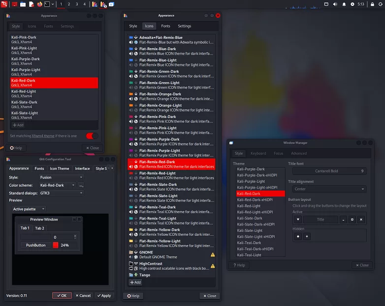
Task: Click the red 24% progress bar in preview
Action: click(65, 245)
